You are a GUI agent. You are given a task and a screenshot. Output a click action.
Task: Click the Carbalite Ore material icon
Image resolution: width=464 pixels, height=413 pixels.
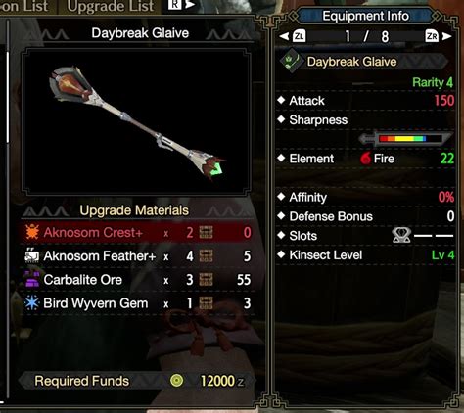pyautogui.click(x=32, y=280)
